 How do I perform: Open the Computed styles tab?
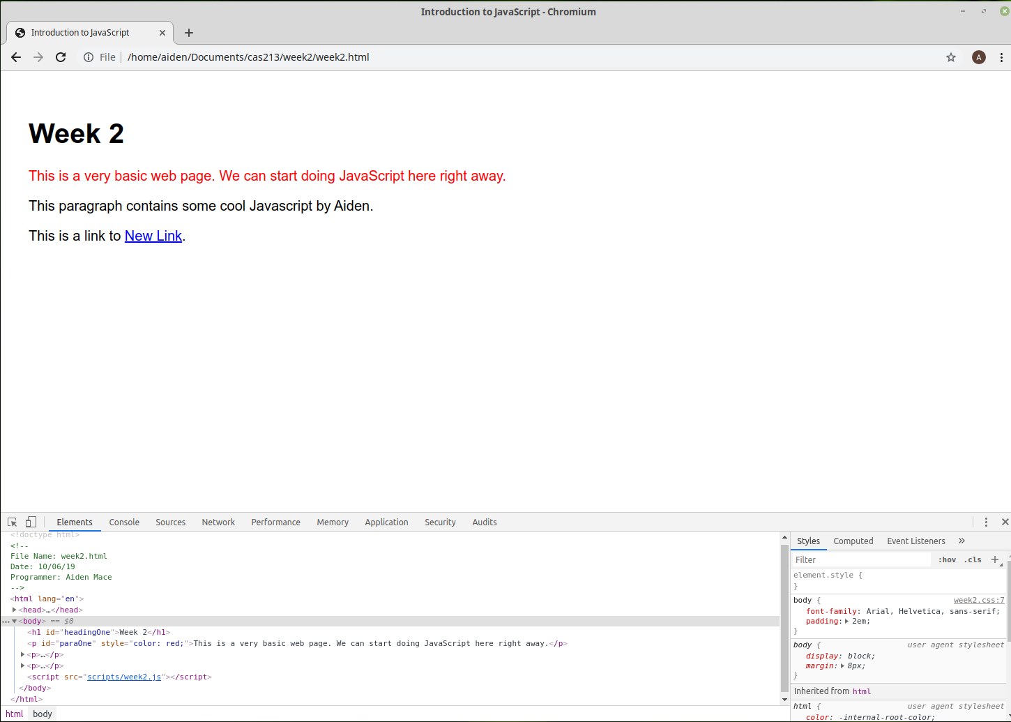point(853,541)
